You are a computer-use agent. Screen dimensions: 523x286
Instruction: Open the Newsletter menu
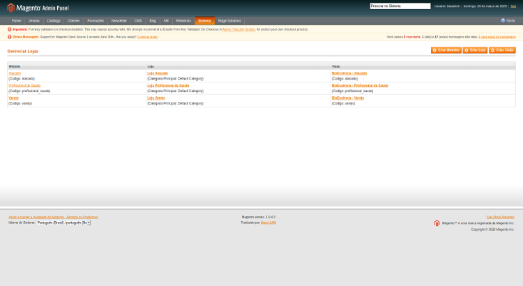[x=119, y=21]
